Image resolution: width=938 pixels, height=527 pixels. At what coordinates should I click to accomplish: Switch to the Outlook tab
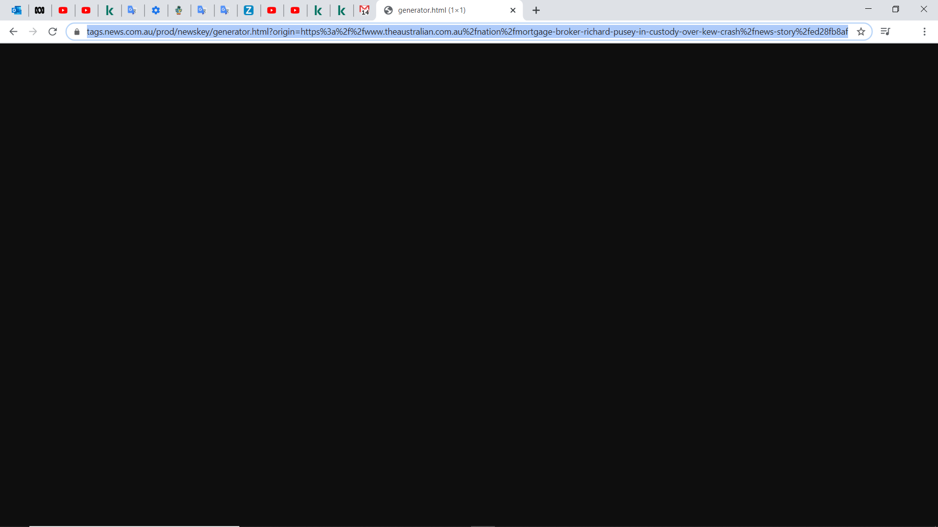pyautogui.click(x=17, y=10)
